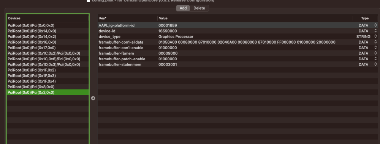The width and height of the screenshot is (380, 144).
Task: Open type dropdown for framebuffer-con1-enable row
Action: 375,48
